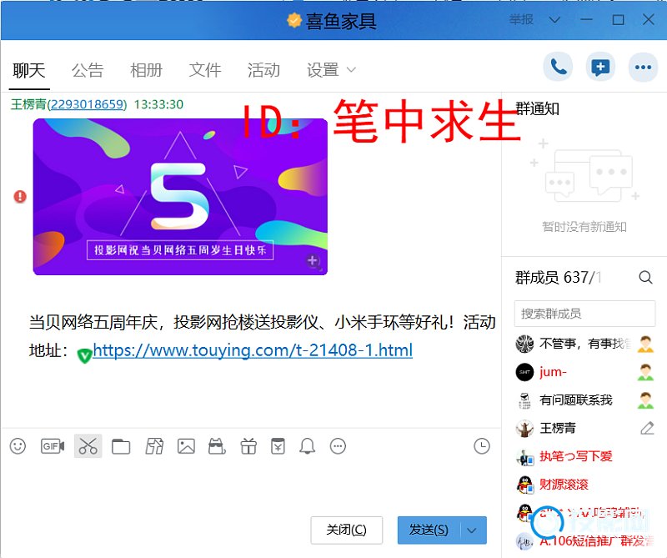Open the send gift icon
The height and width of the screenshot is (558, 667).
(x=248, y=446)
